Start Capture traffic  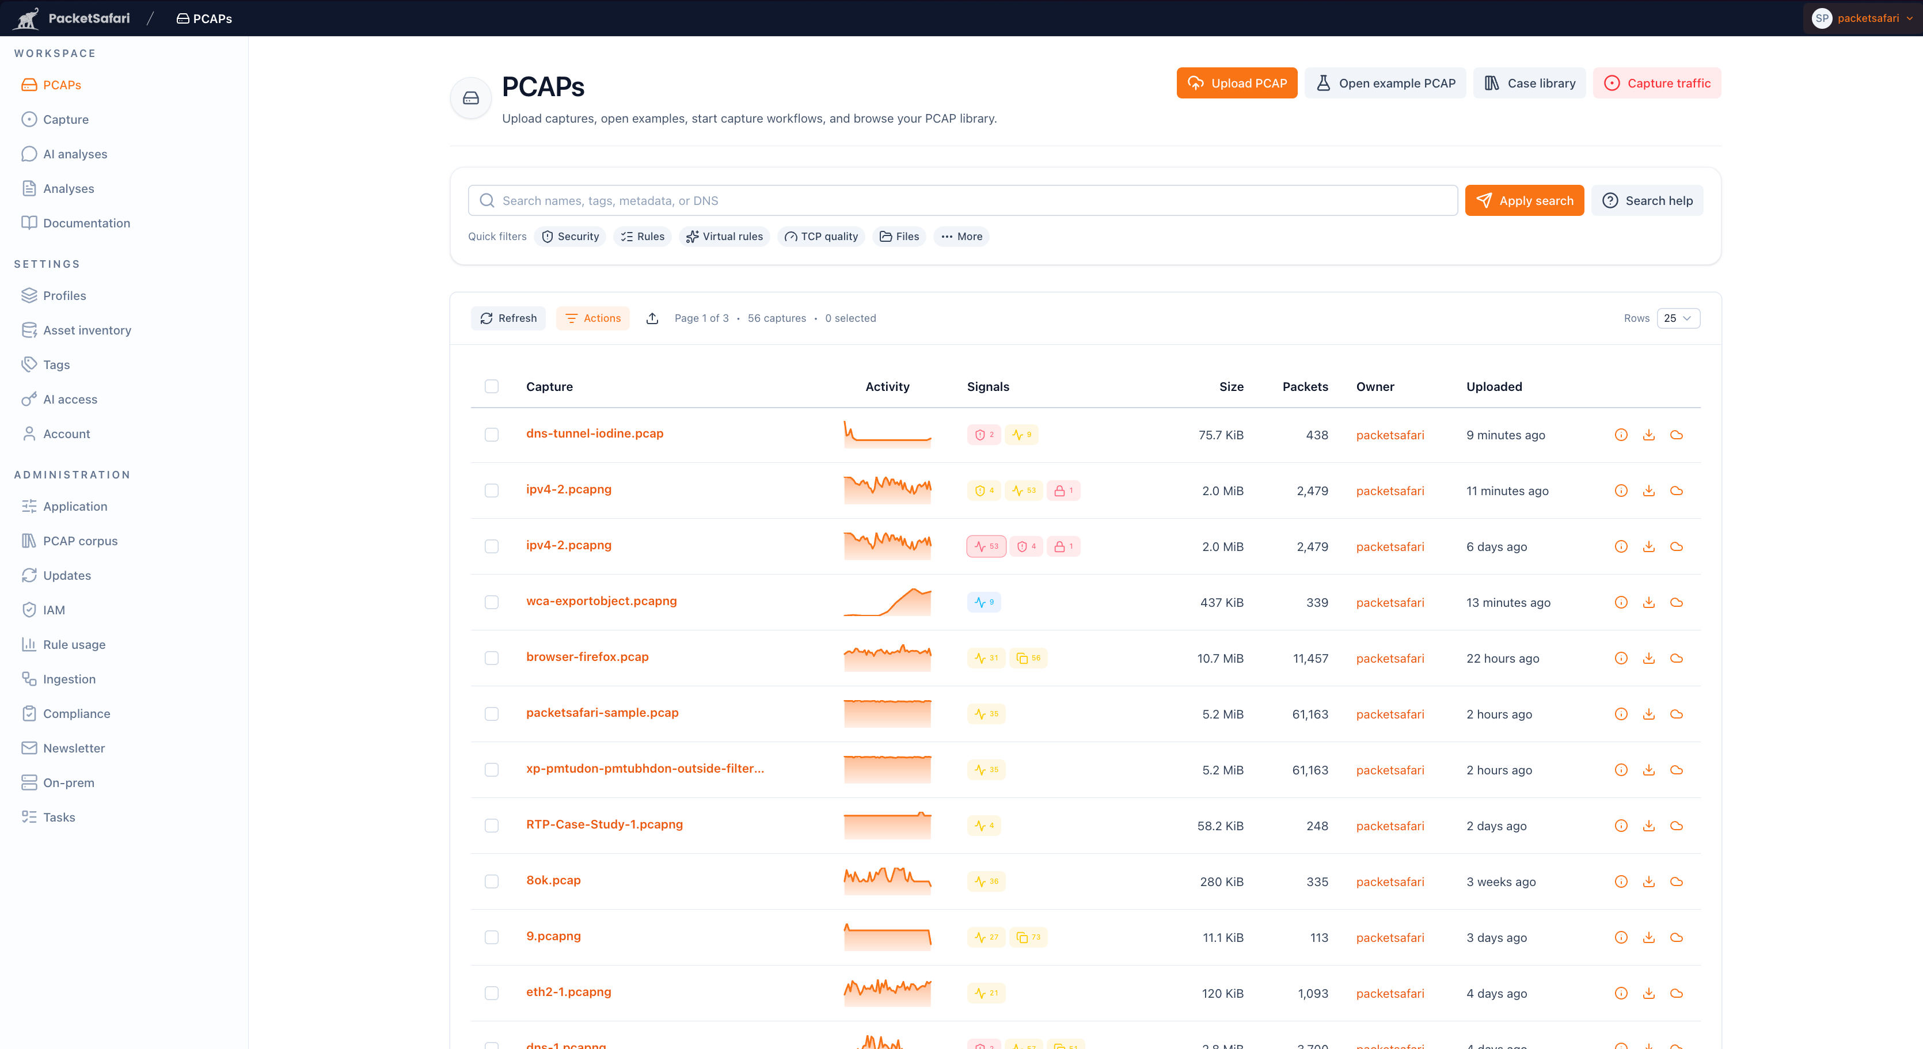coord(1657,83)
